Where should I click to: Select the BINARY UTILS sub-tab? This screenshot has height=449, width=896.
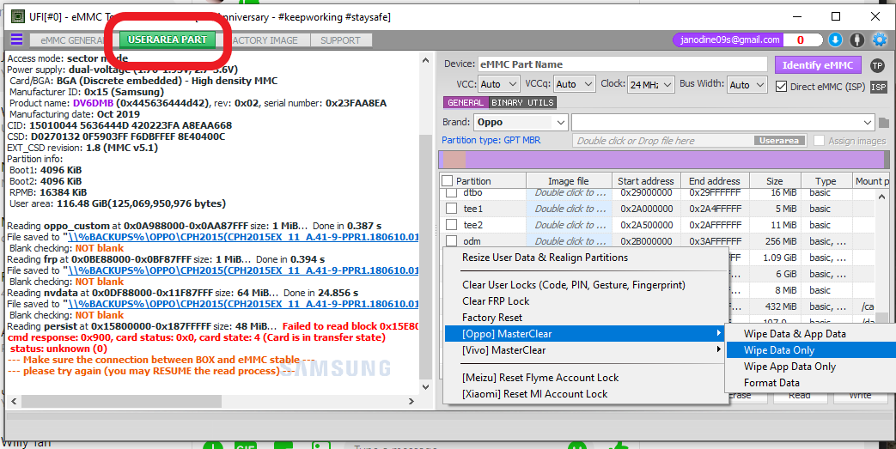tap(522, 103)
